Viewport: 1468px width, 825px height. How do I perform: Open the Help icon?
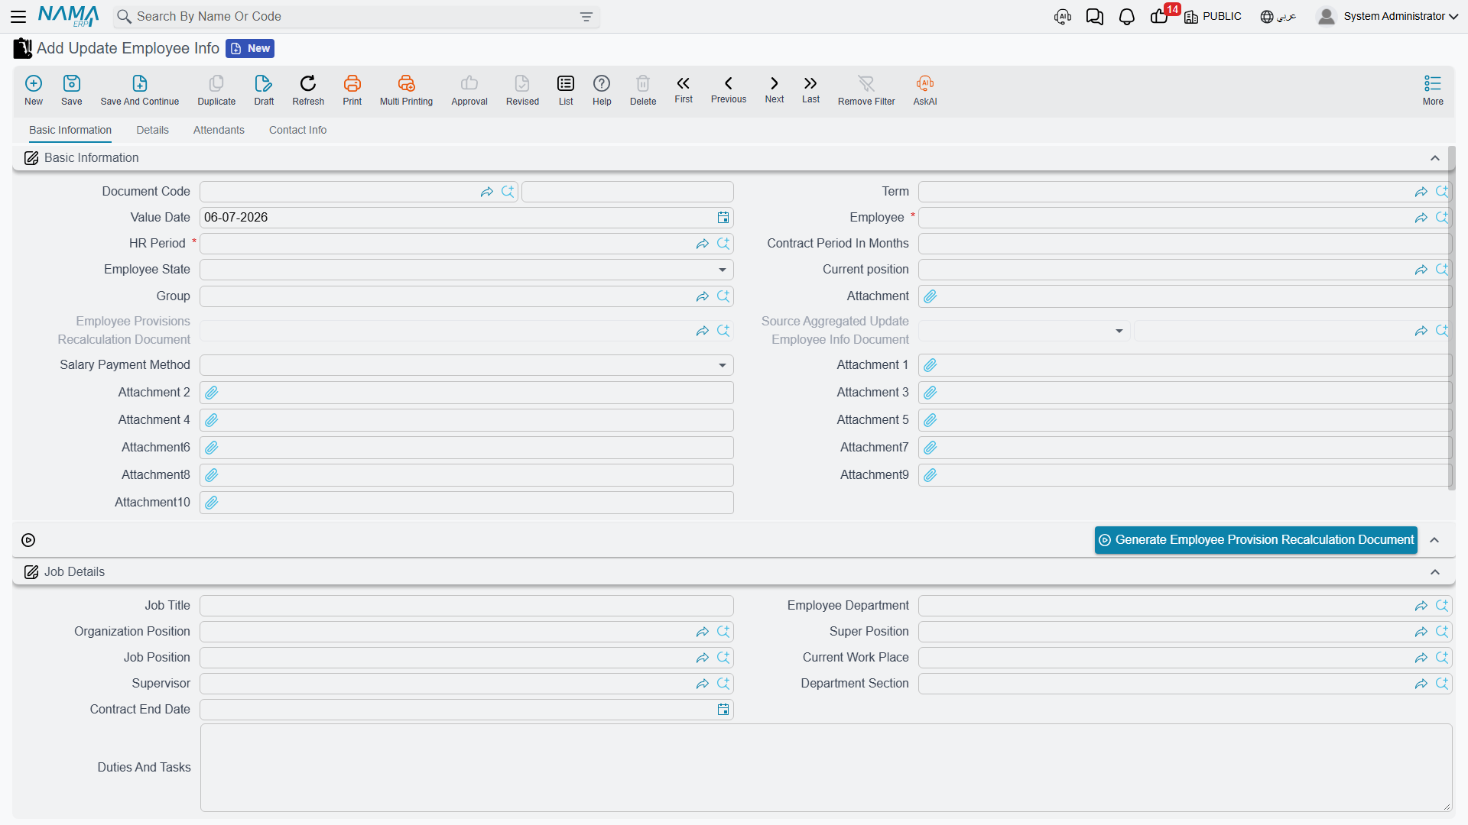tap(602, 90)
